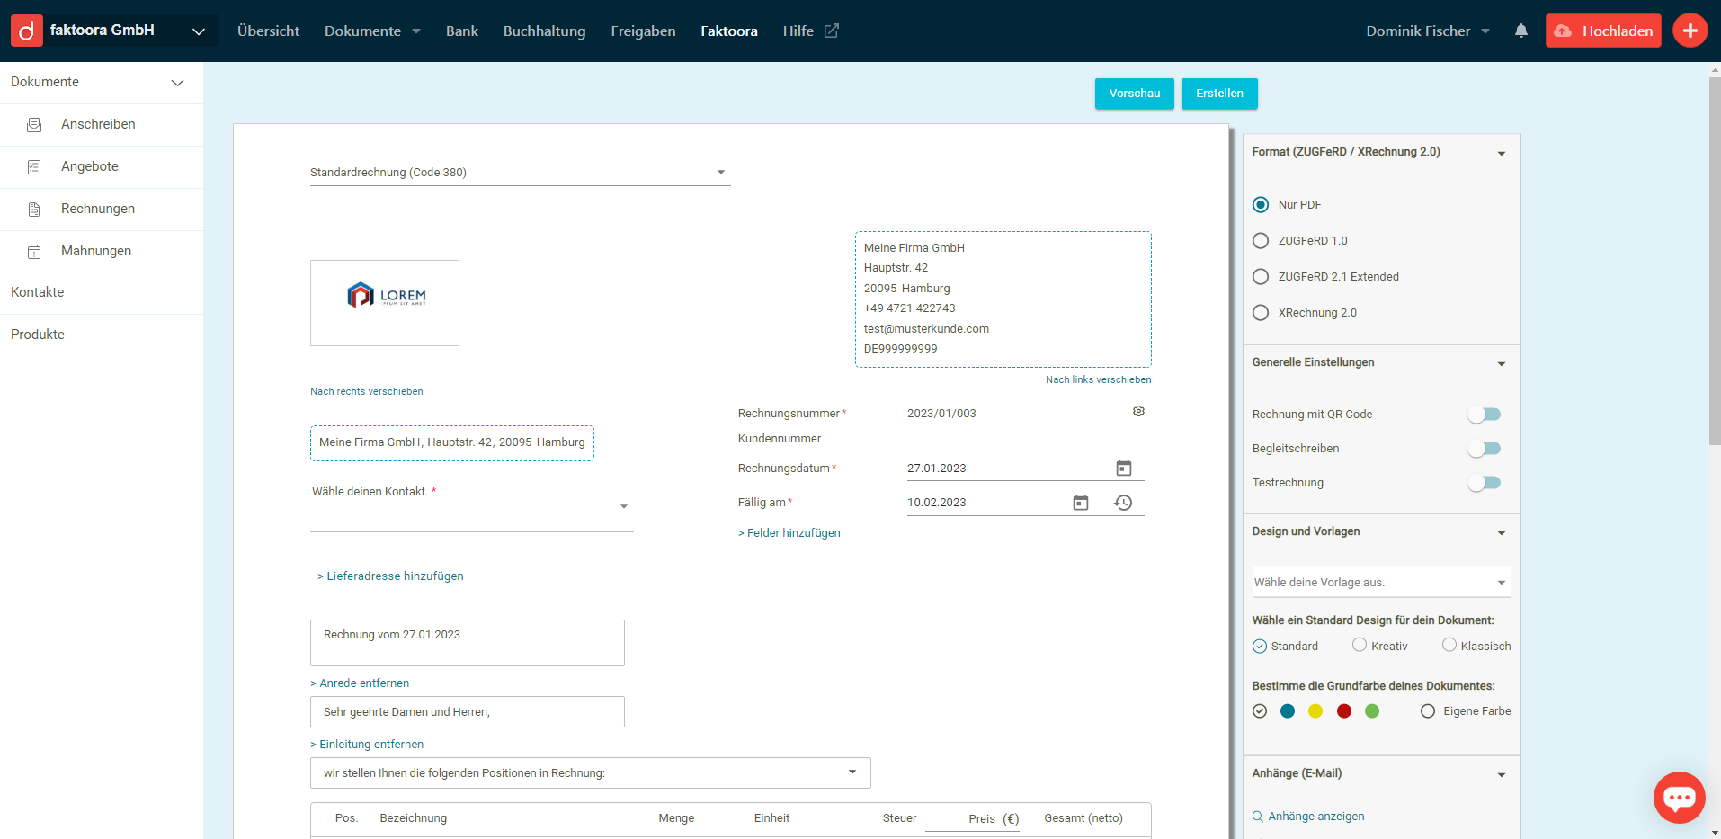Open the Standardrechnung type dropdown
Image resolution: width=1721 pixels, height=839 pixels.
(520, 173)
